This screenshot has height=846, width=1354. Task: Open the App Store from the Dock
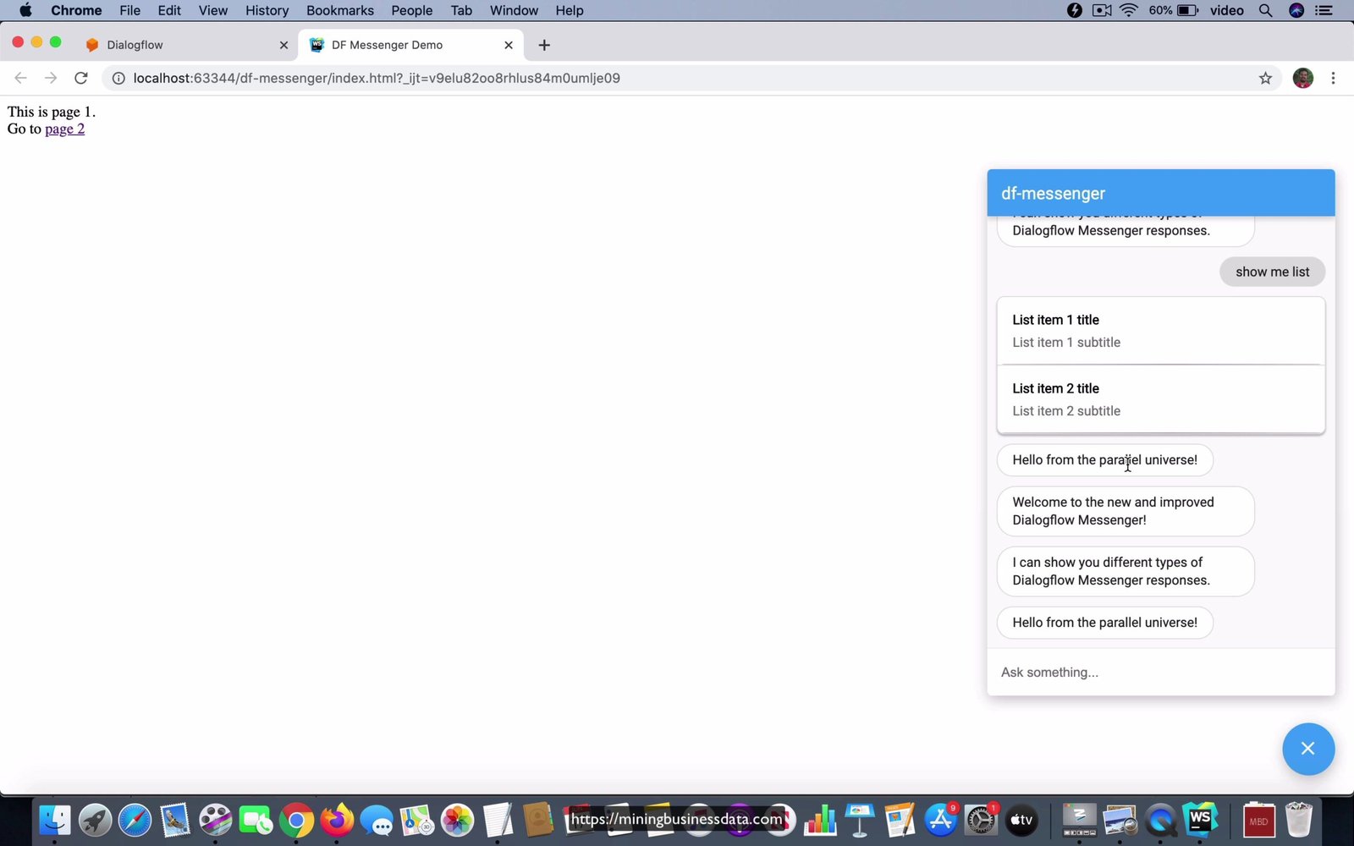coord(940,820)
